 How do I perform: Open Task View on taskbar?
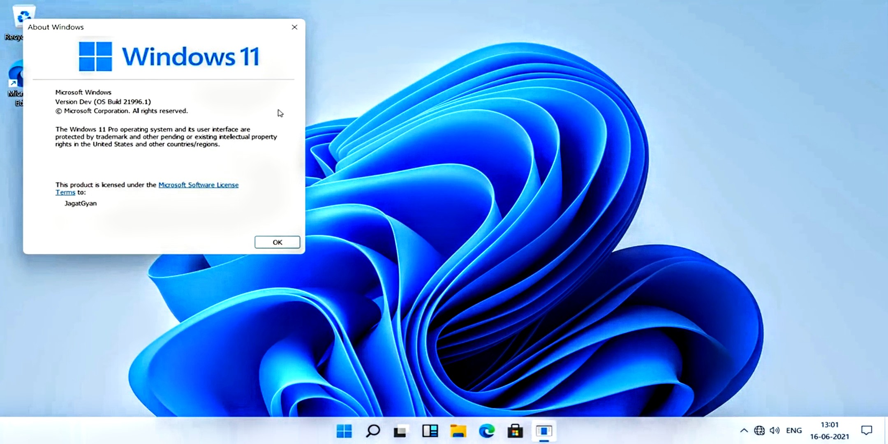[401, 431]
